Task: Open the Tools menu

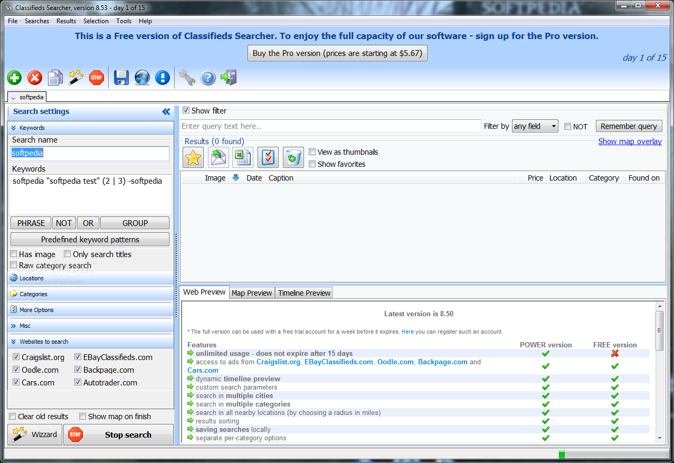Action: 124,21
